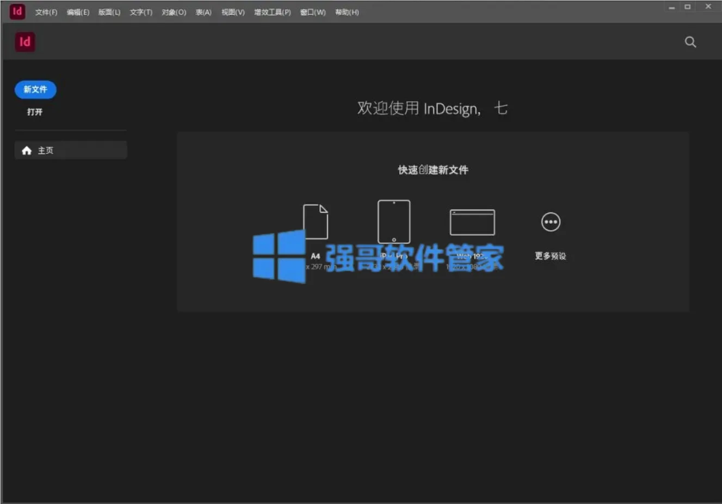
Task: Click the Id logo above the 新文件 button
Action: (25, 42)
